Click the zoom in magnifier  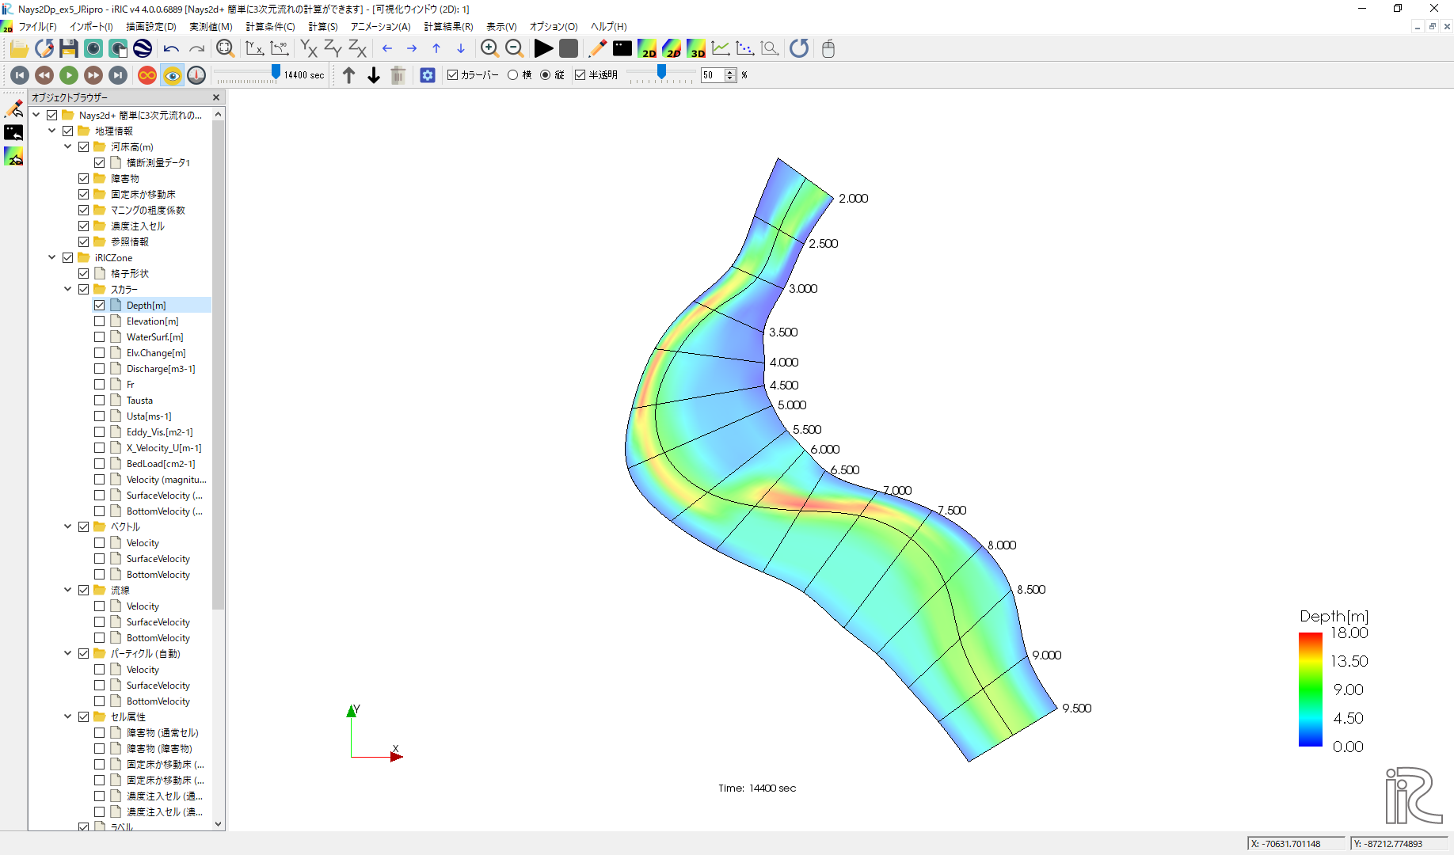(x=489, y=48)
